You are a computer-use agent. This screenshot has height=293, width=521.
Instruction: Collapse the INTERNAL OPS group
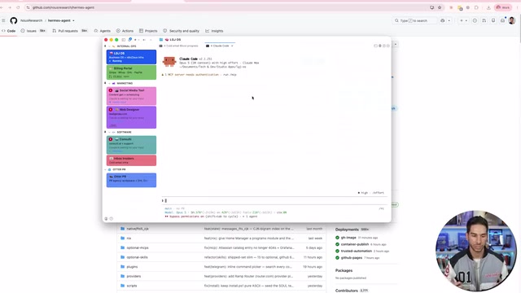[109, 46]
